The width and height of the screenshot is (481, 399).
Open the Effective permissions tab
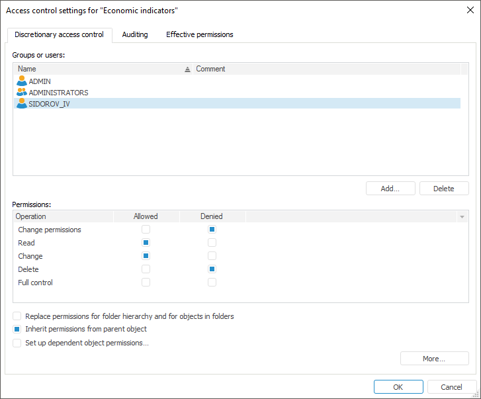click(x=199, y=34)
